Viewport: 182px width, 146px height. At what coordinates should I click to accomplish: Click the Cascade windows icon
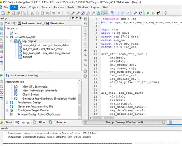[x=112, y=13]
